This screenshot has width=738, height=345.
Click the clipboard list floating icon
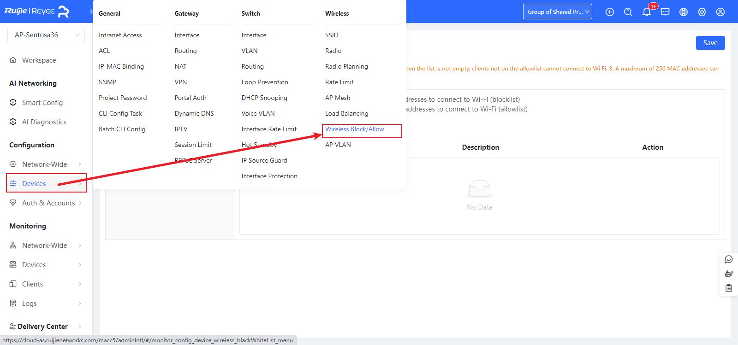[729, 288]
